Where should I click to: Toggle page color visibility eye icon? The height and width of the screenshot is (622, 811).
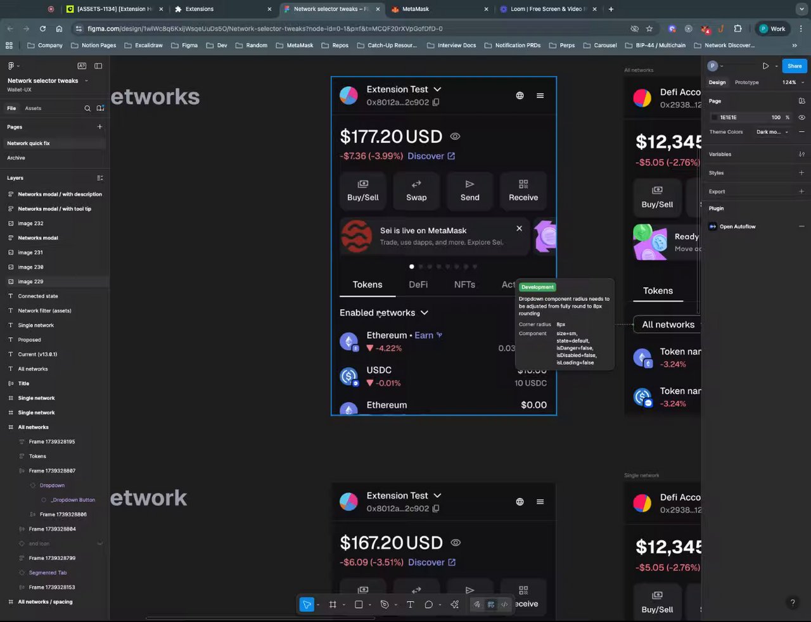[x=801, y=117]
